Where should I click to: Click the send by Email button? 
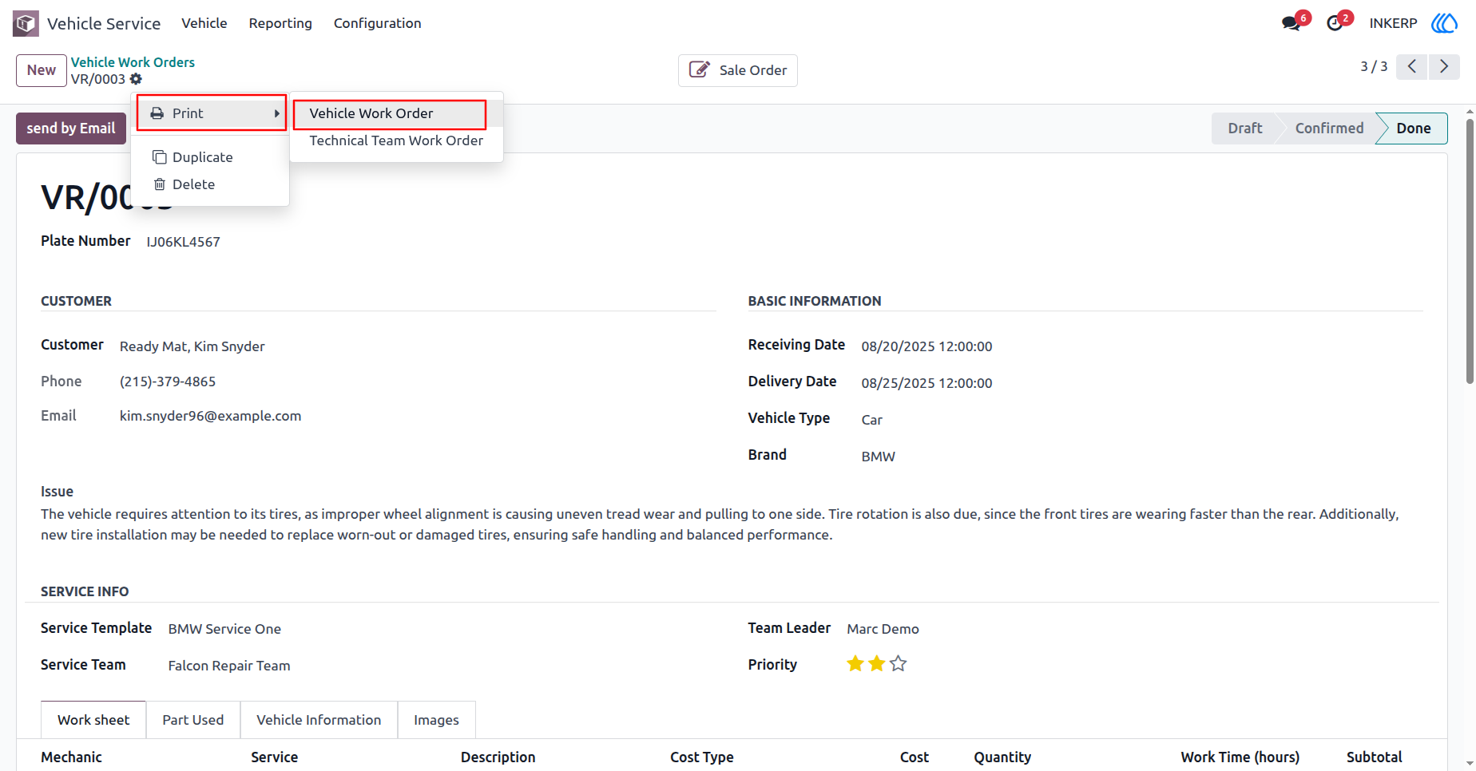pyautogui.click(x=71, y=128)
